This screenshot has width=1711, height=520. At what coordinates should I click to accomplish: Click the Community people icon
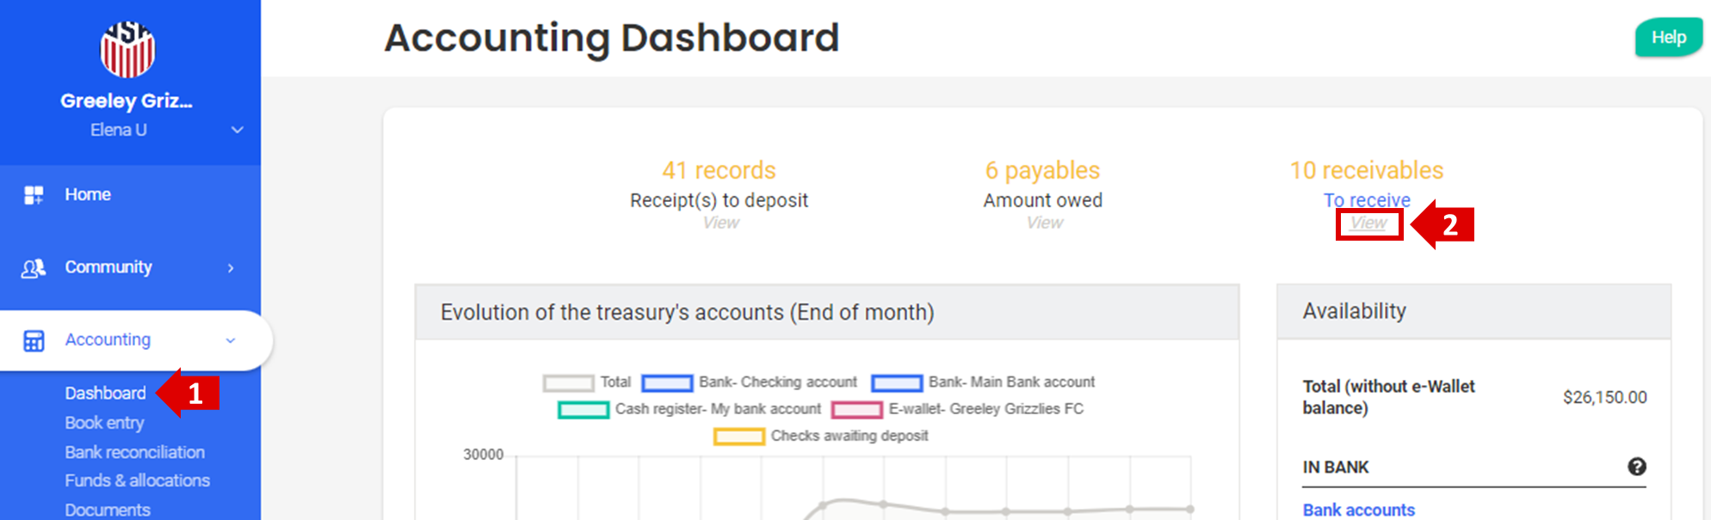(x=34, y=268)
